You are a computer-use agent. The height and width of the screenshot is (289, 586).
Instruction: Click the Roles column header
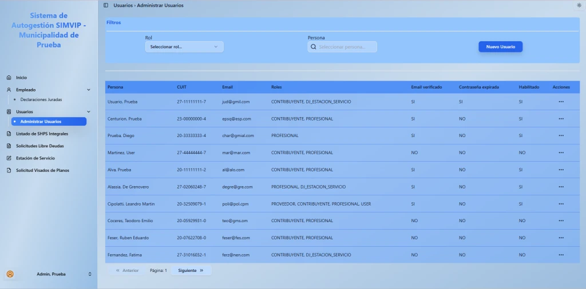tap(276, 87)
